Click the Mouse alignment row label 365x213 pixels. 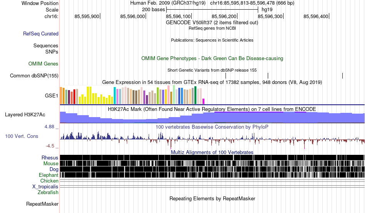(x=51, y=164)
